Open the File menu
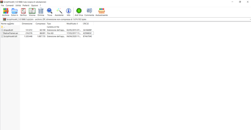251x130 pixels. click(x=3, y=6)
